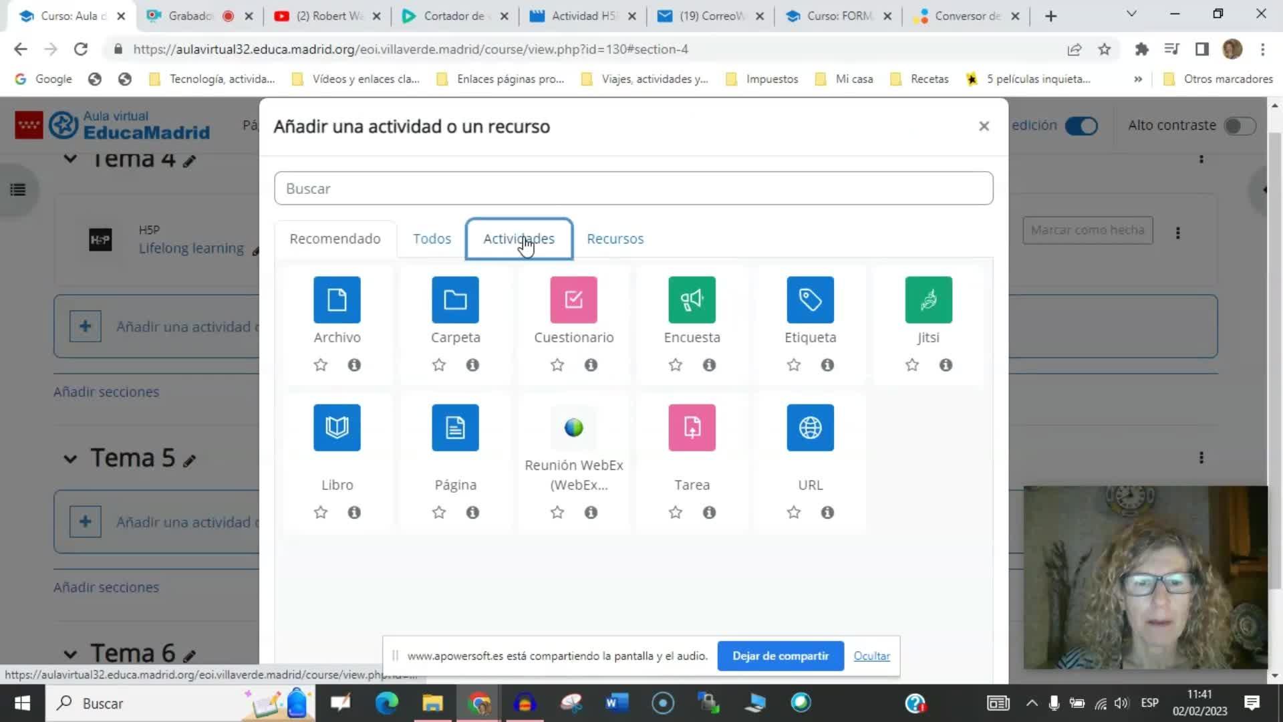Select the Jitsi activity icon
The image size is (1283, 722).
tap(928, 300)
